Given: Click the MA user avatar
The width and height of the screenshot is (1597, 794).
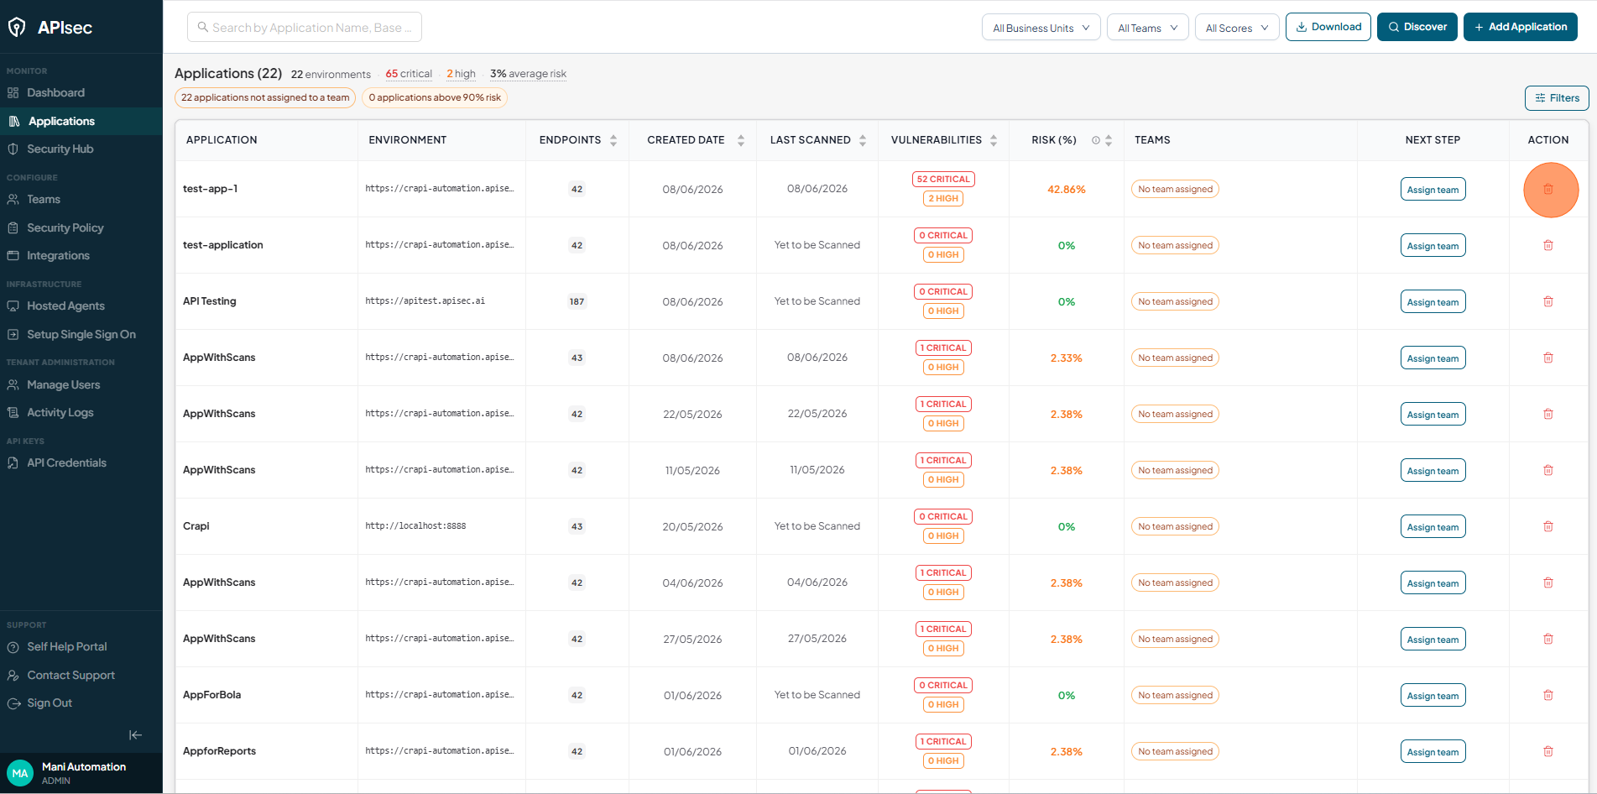Looking at the screenshot, I should (x=20, y=773).
